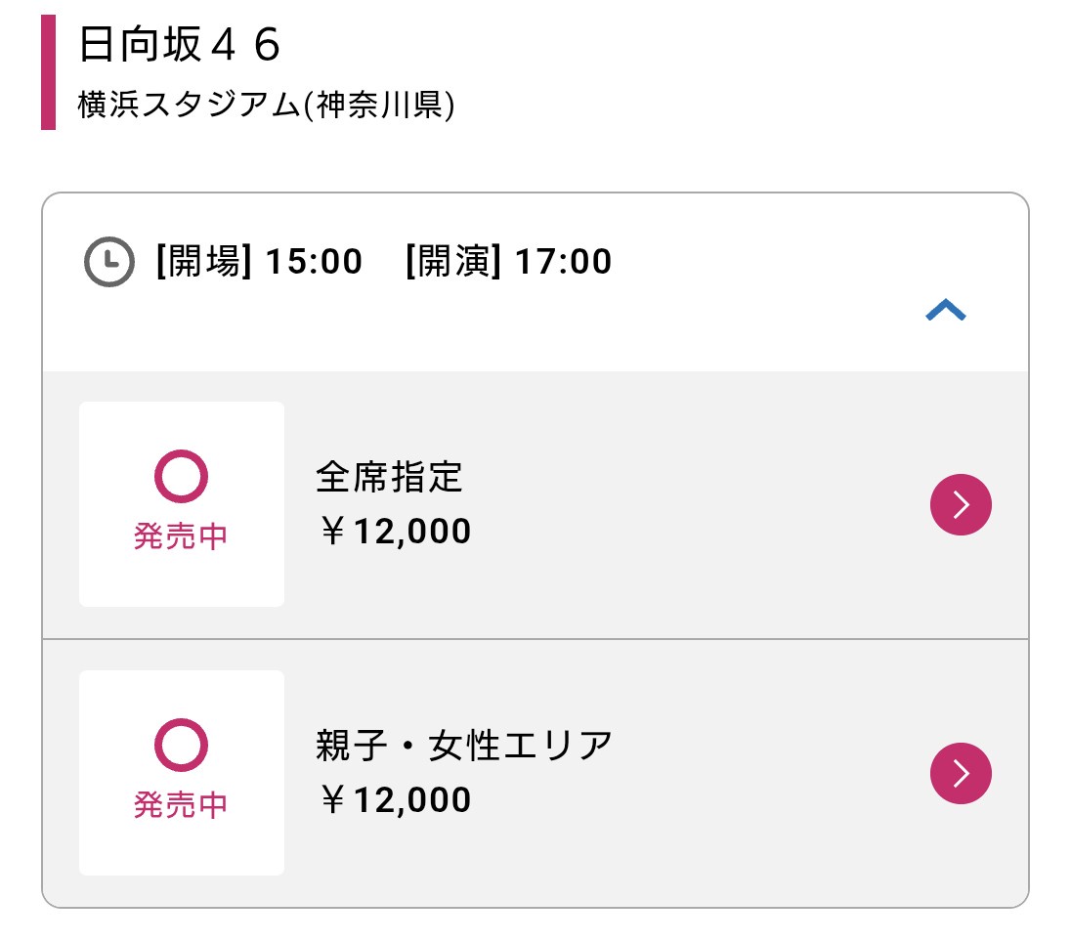Click the availability circle for 親子・女性エリア
Viewport: 1071px width, 942px height.
tap(181, 746)
